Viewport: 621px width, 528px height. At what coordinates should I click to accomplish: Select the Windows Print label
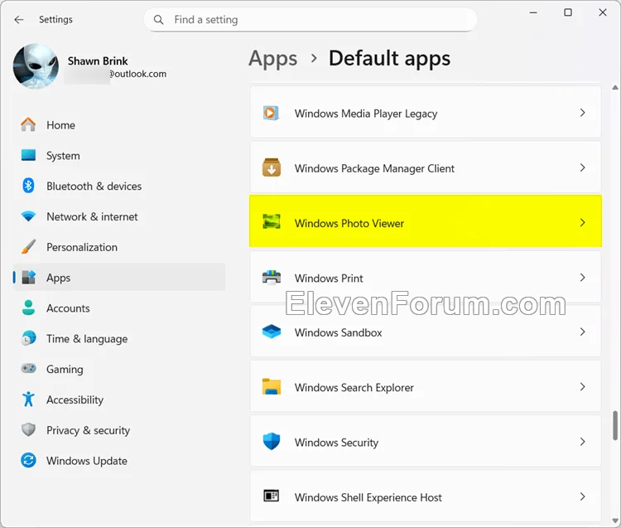pyautogui.click(x=329, y=278)
